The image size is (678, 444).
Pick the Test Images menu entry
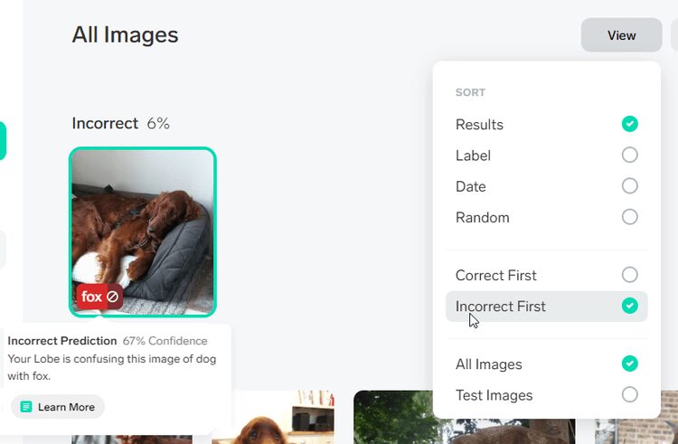[x=494, y=395]
